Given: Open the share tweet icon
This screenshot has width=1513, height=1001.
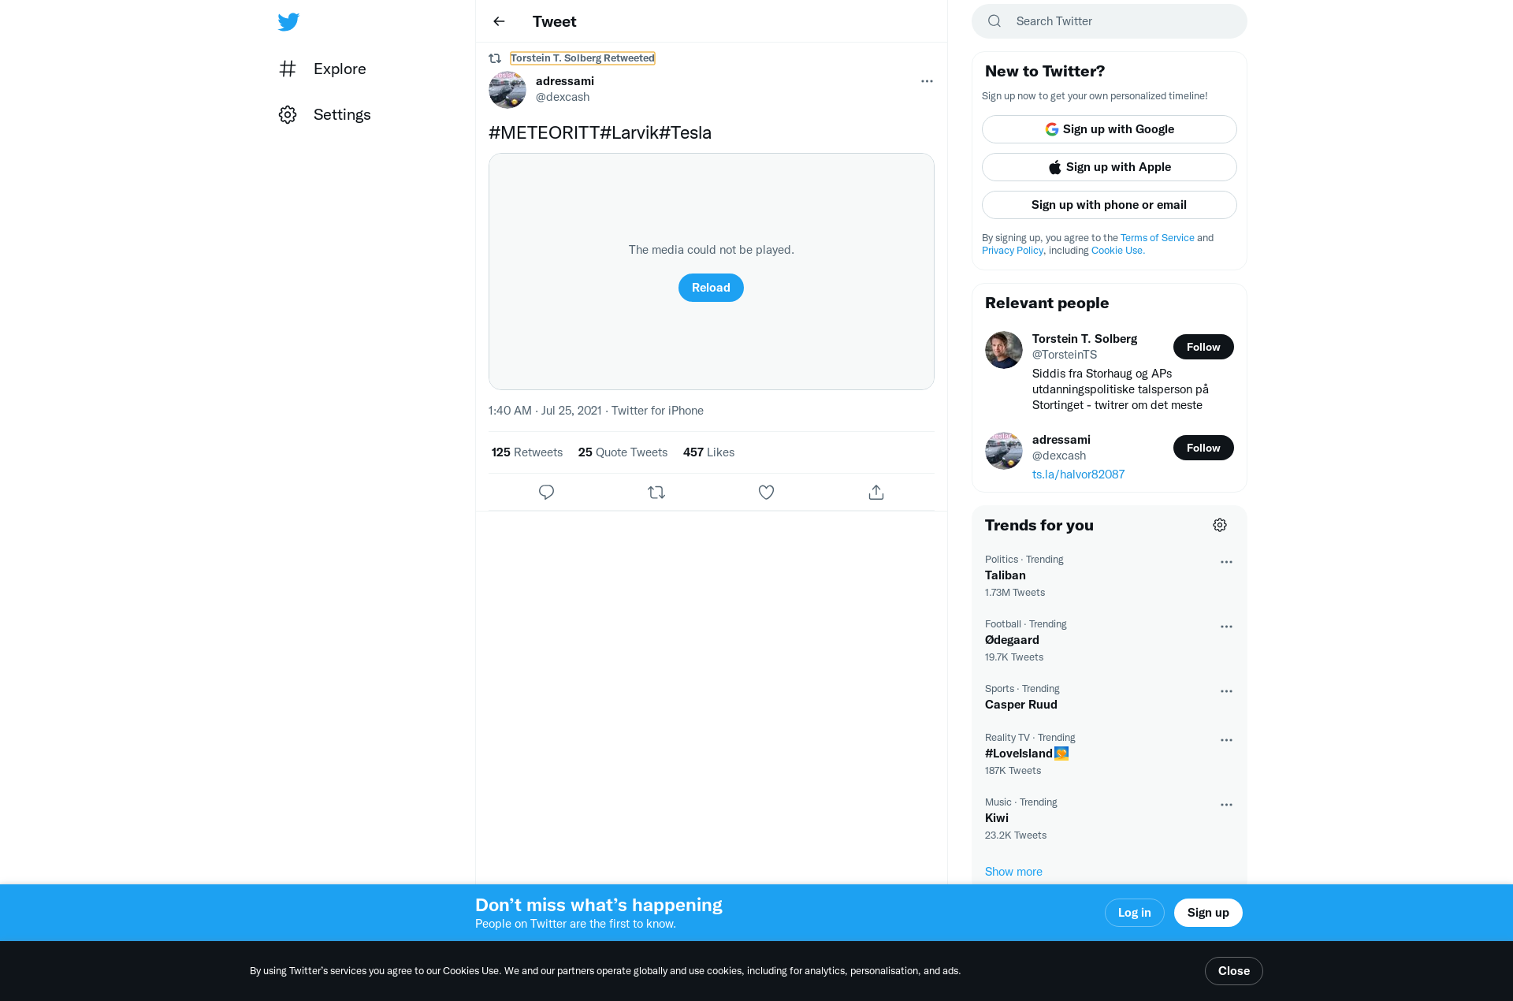Looking at the screenshot, I should coord(876,492).
